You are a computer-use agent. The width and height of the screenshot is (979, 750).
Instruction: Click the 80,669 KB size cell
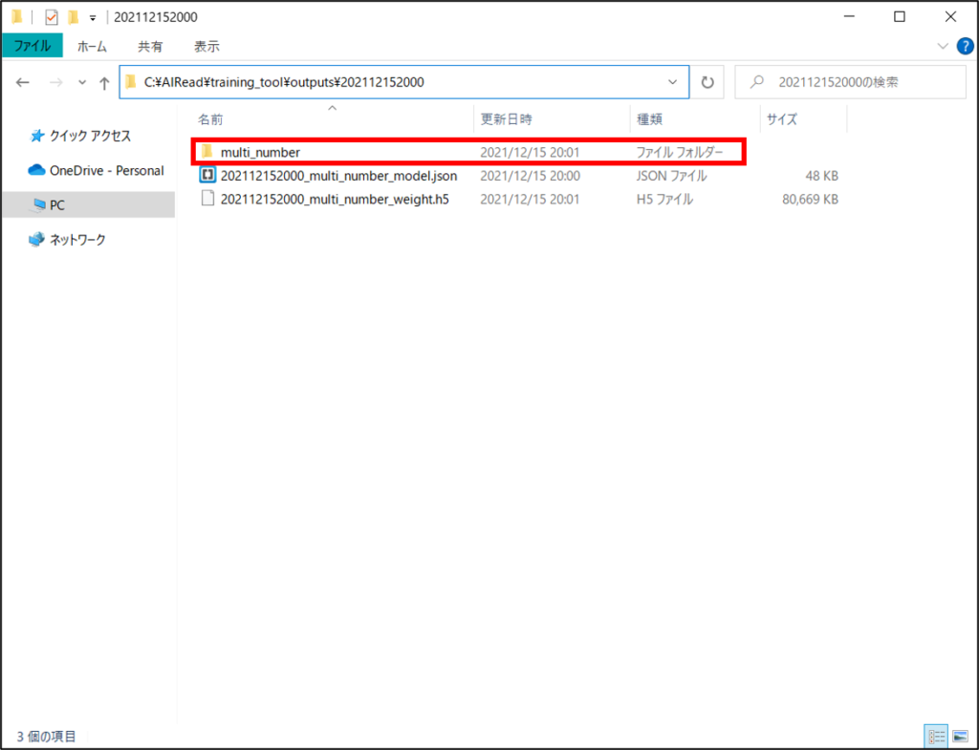pyautogui.click(x=811, y=200)
